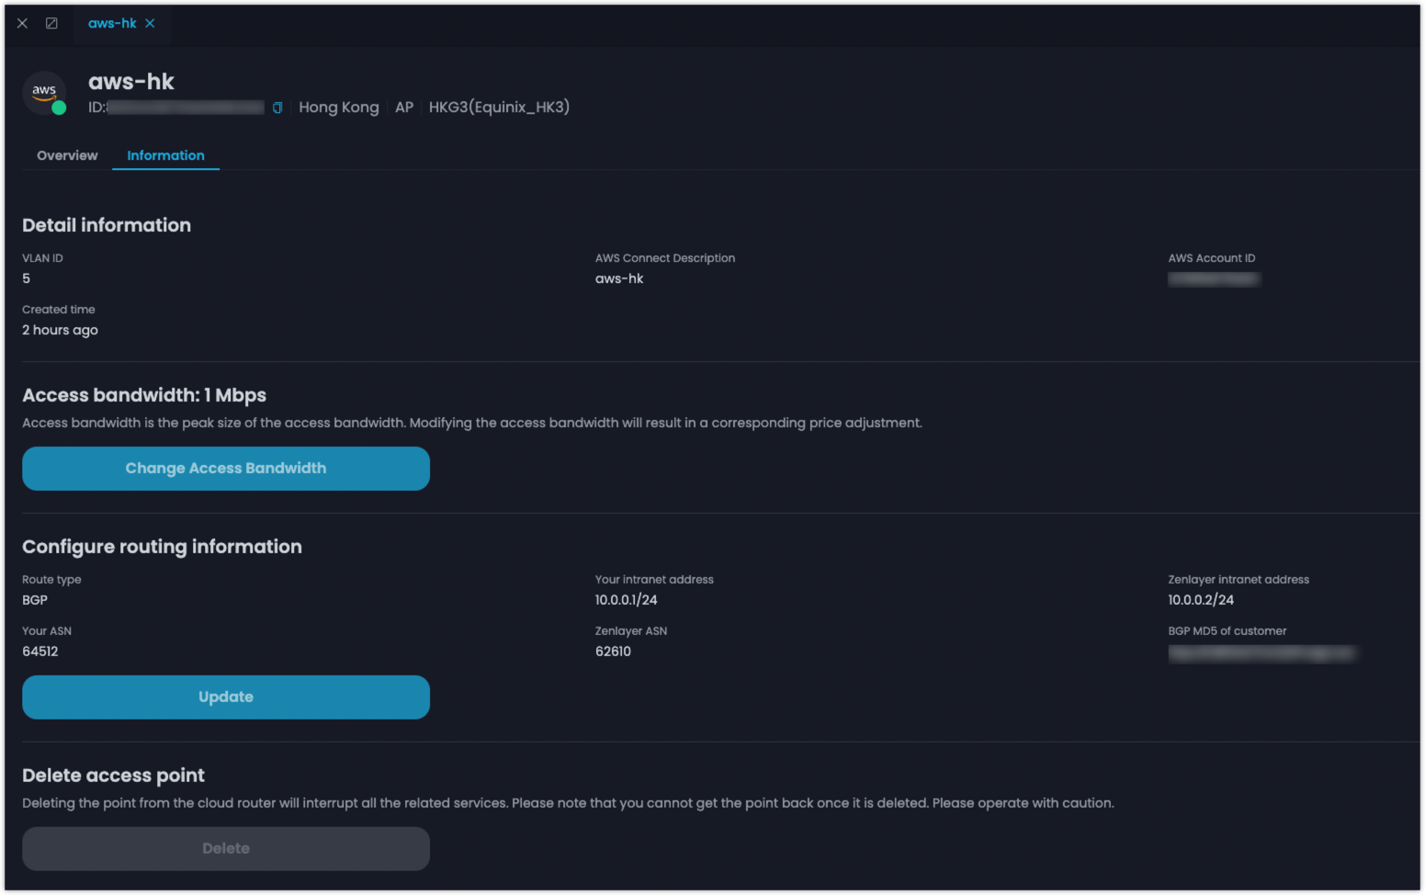Click Zenlayer intranet address 10.0.0.2/24
Viewport: 1425px width, 895px height.
[x=1201, y=600]
